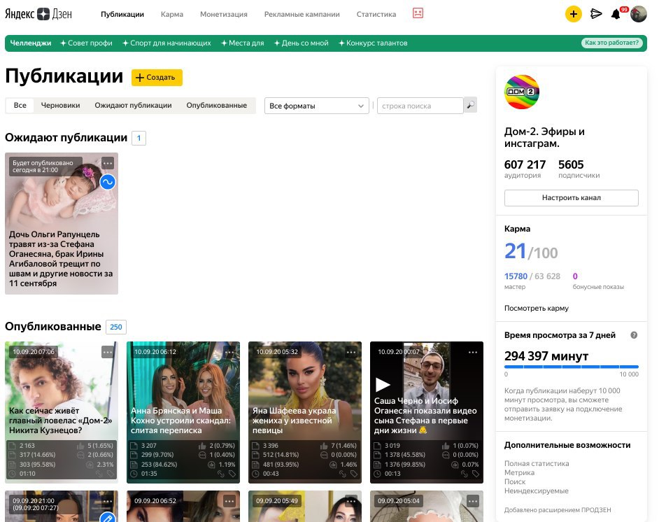The width and height of the screenshot is (659, 522).
Task: Select the Ожидают публикации filter tab
Action: 133,105
